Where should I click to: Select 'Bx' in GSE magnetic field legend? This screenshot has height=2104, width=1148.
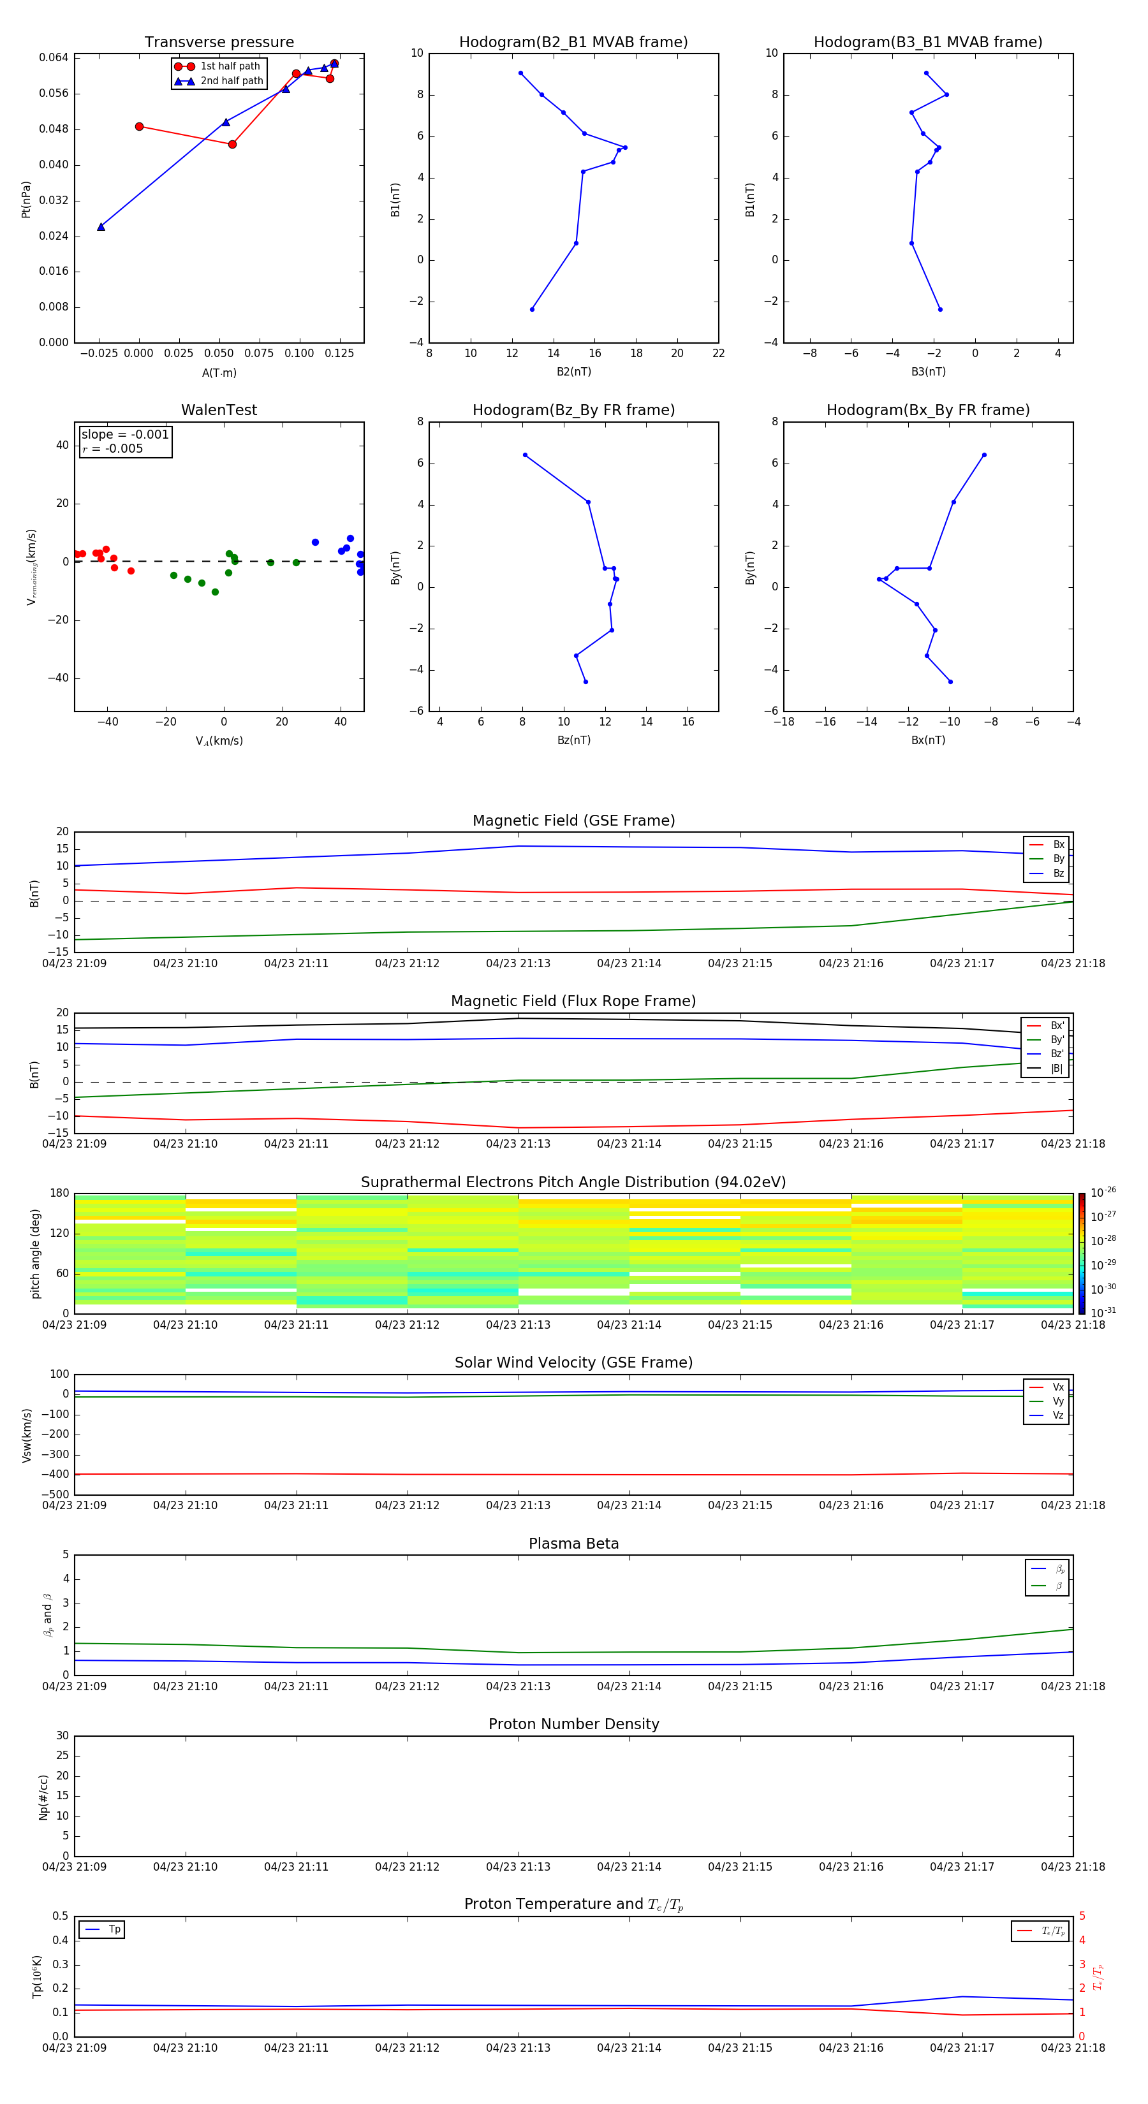[1047, 845]
